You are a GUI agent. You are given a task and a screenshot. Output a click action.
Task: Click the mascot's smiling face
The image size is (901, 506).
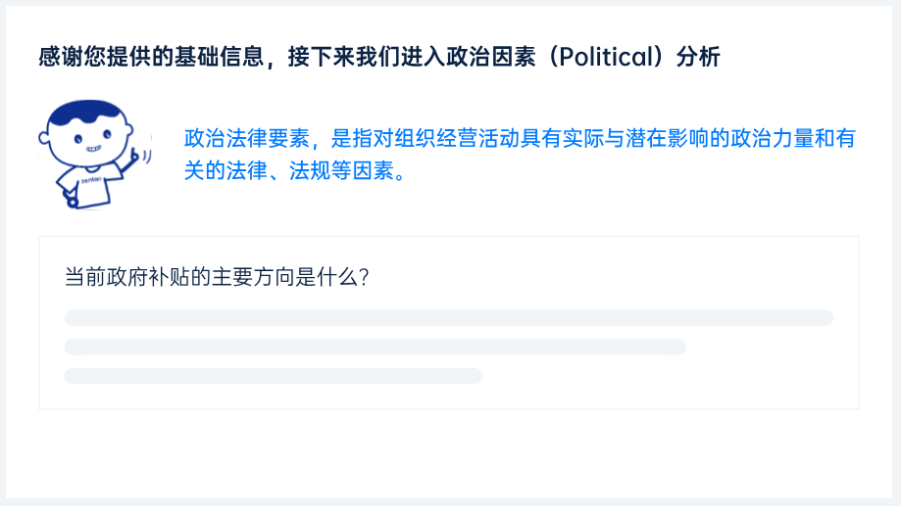tap(93, 142)
